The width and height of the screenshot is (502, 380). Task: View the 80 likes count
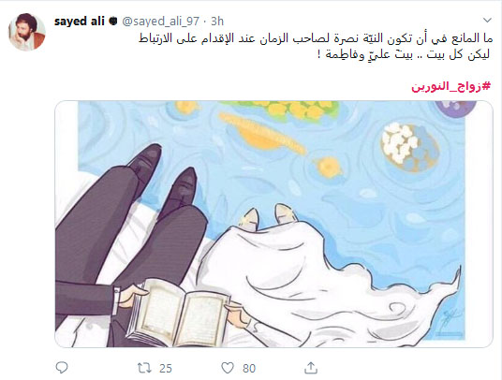(249, 368)
